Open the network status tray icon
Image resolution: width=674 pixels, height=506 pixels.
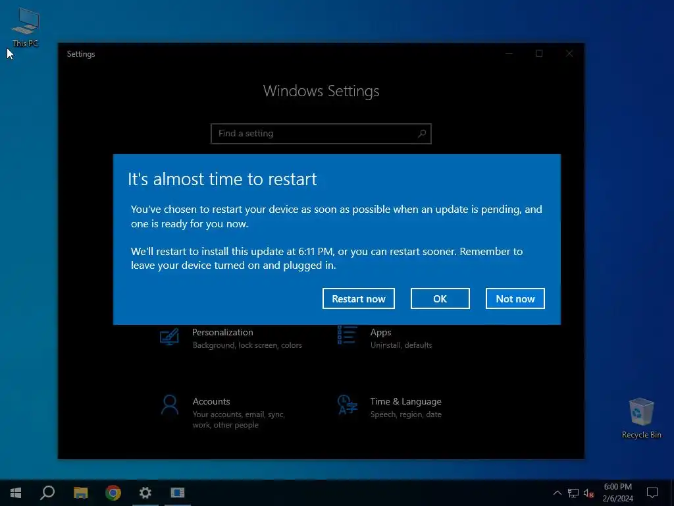point(573,493)
